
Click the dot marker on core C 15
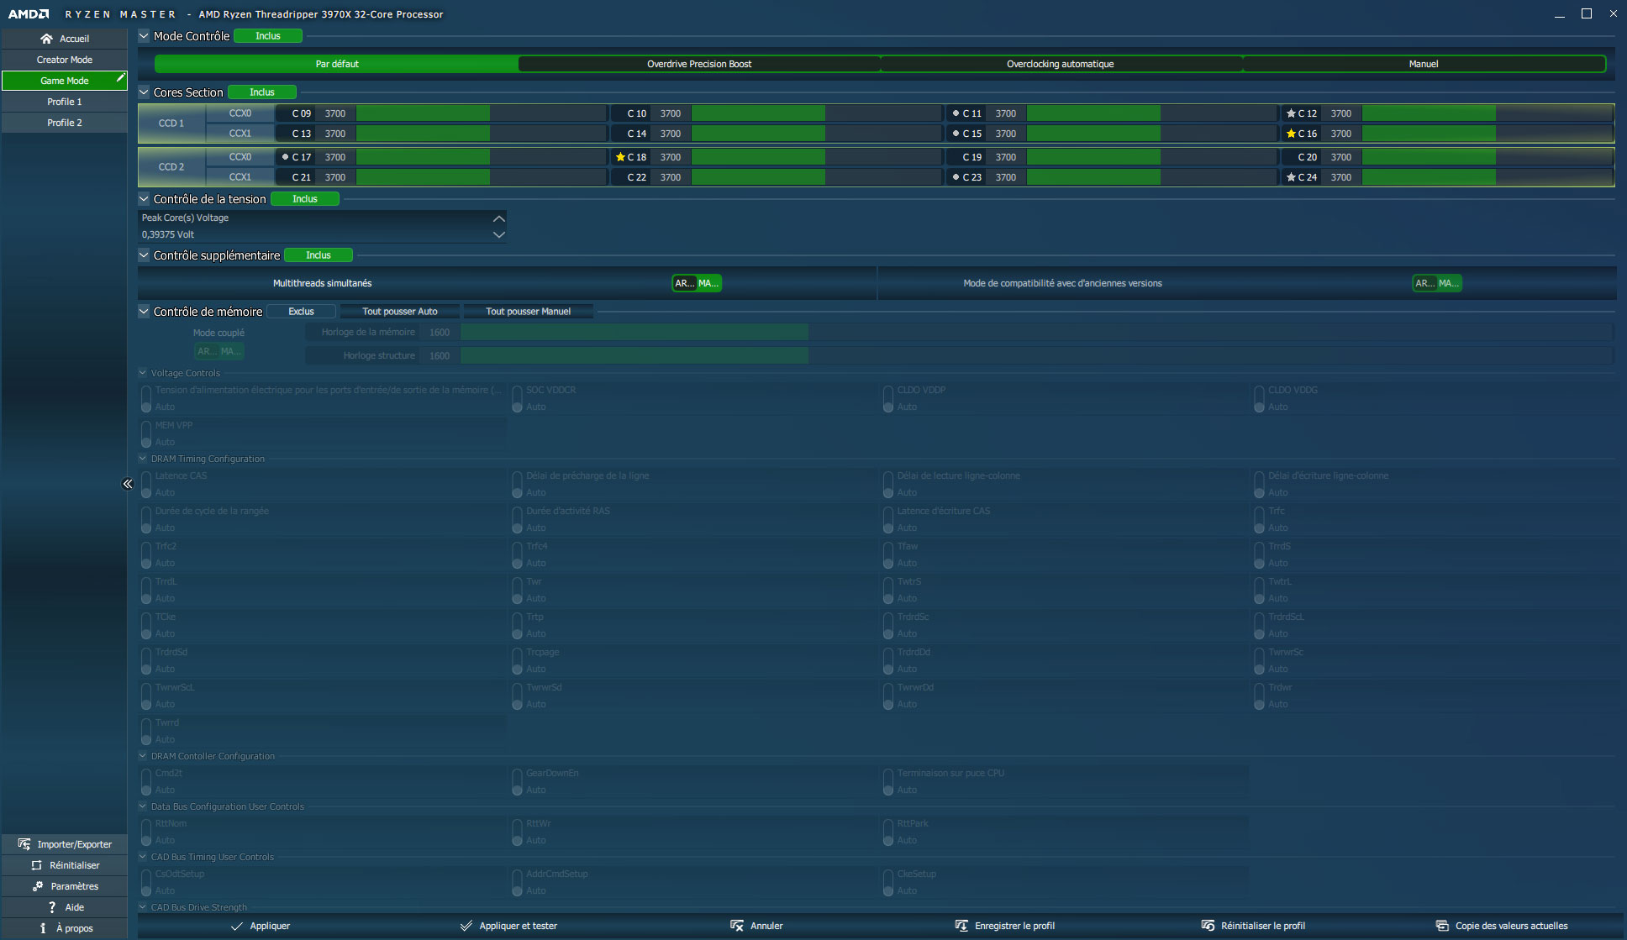(956, 134)
